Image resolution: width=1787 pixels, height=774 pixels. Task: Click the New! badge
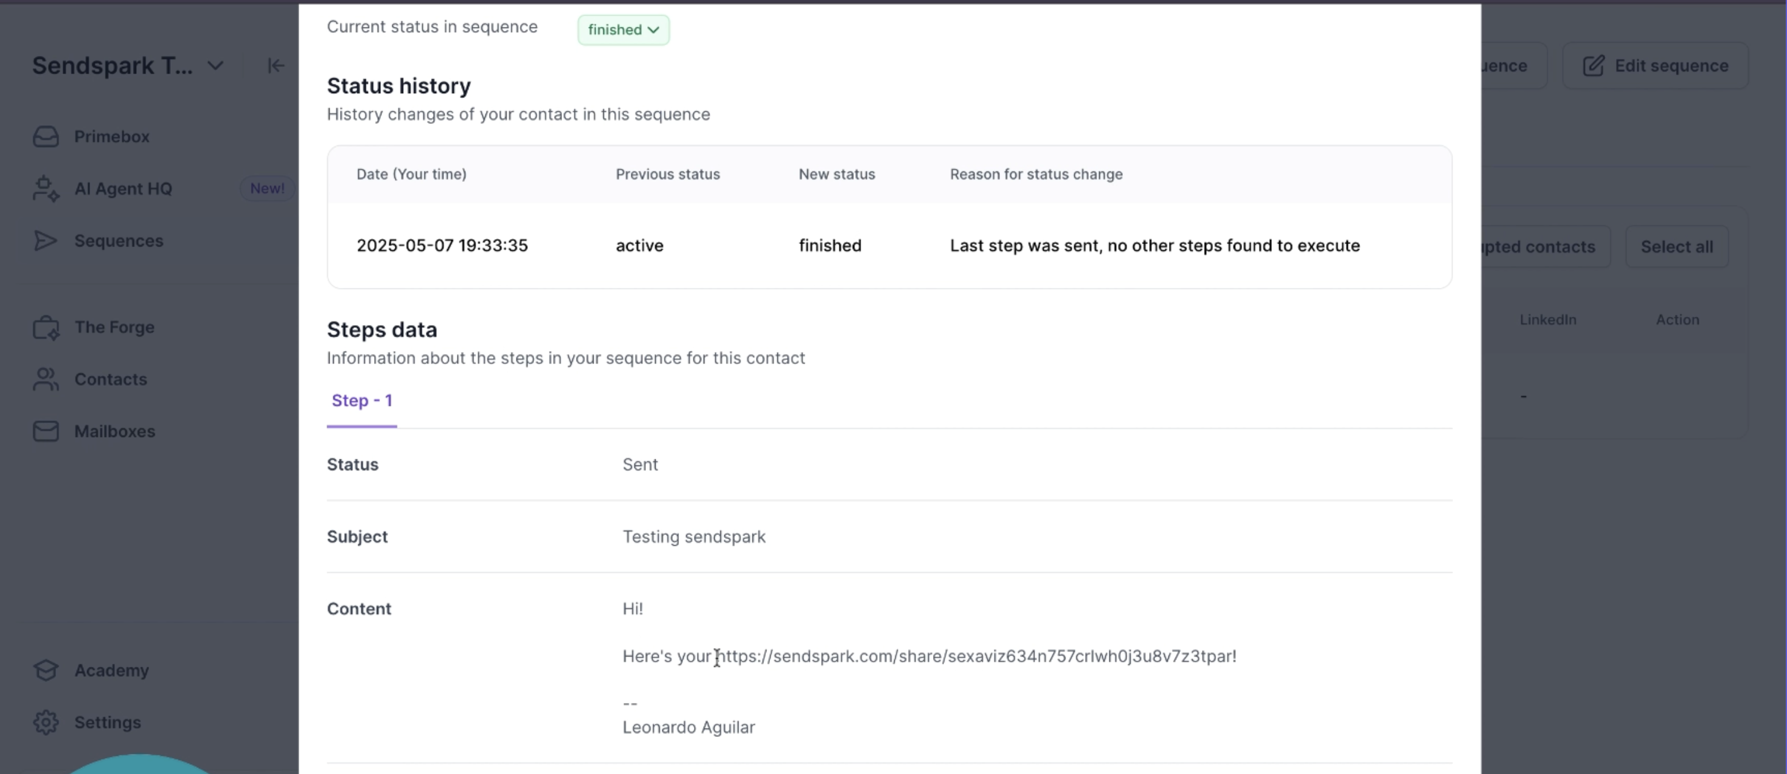tap(267, 189)
